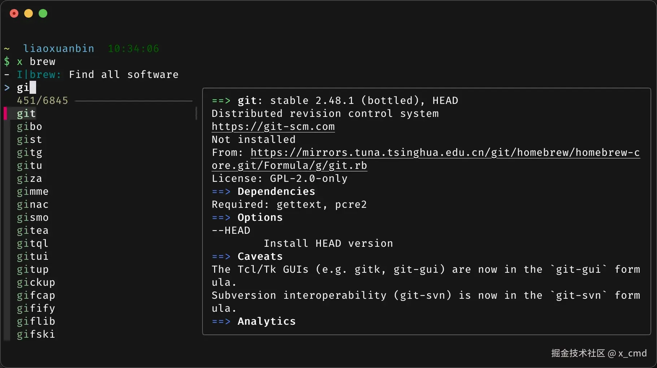Click the brew filter mode indicator
657x368 pixels.
click(42, 74)
